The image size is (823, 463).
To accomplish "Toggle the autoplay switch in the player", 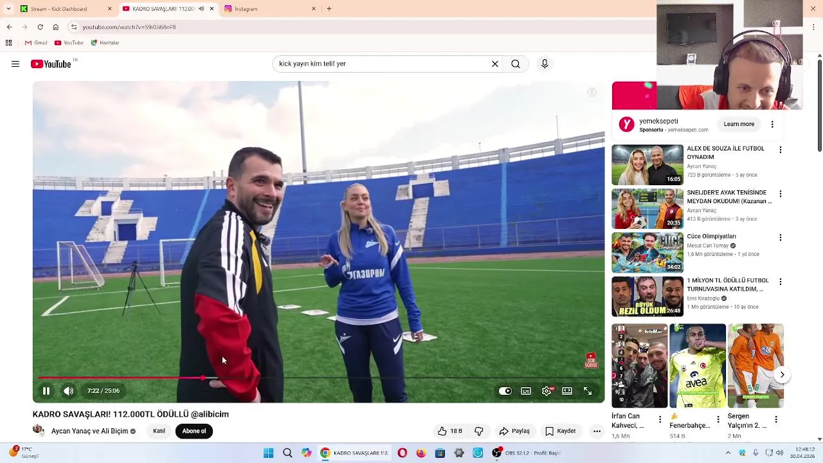I will point(505,390).
